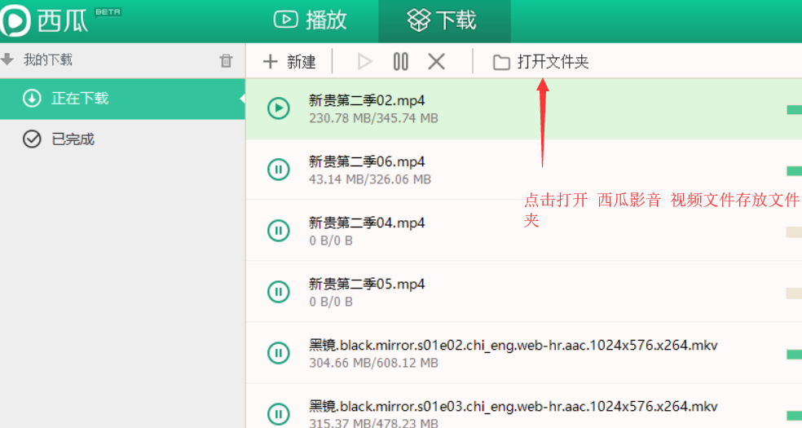Click the play circle for 新贵第二季02.mp4
This screenshot has height=428, width=802.
pos(279,108)
